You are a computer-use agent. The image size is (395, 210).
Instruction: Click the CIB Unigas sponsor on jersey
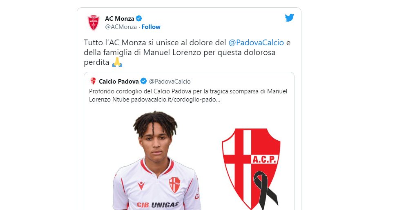coord(158,205)
